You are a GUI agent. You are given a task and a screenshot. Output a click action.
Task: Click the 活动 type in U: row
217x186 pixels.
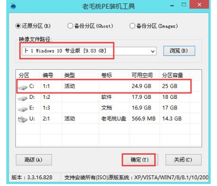[69, 119]
